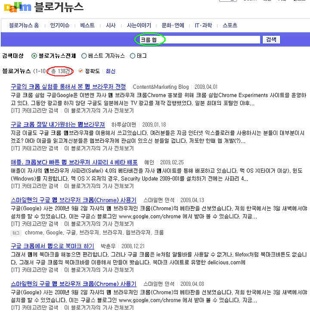Viewport: 310px width, 312px height.
Task: Focus the search field containing 크롬 웹
Action: click(200, 40)
